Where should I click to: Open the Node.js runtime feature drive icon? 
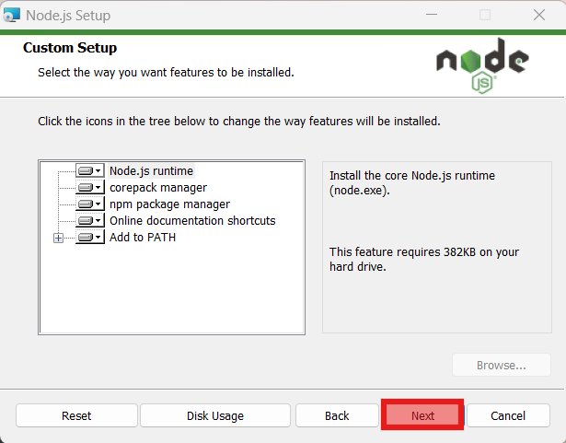pos(89,170)
